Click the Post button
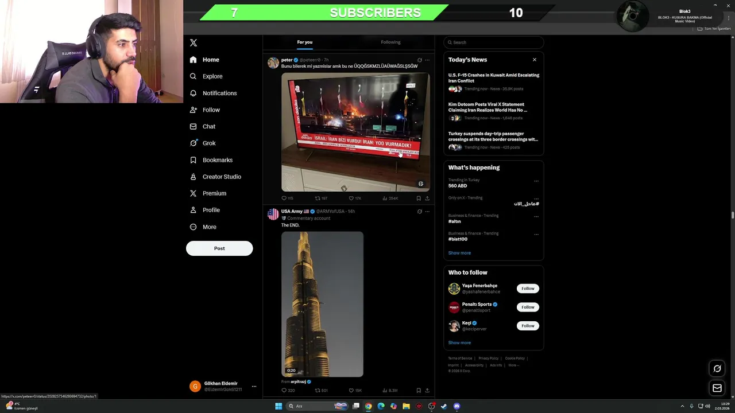This screenshot has width=735, height=413. point(219,248)
